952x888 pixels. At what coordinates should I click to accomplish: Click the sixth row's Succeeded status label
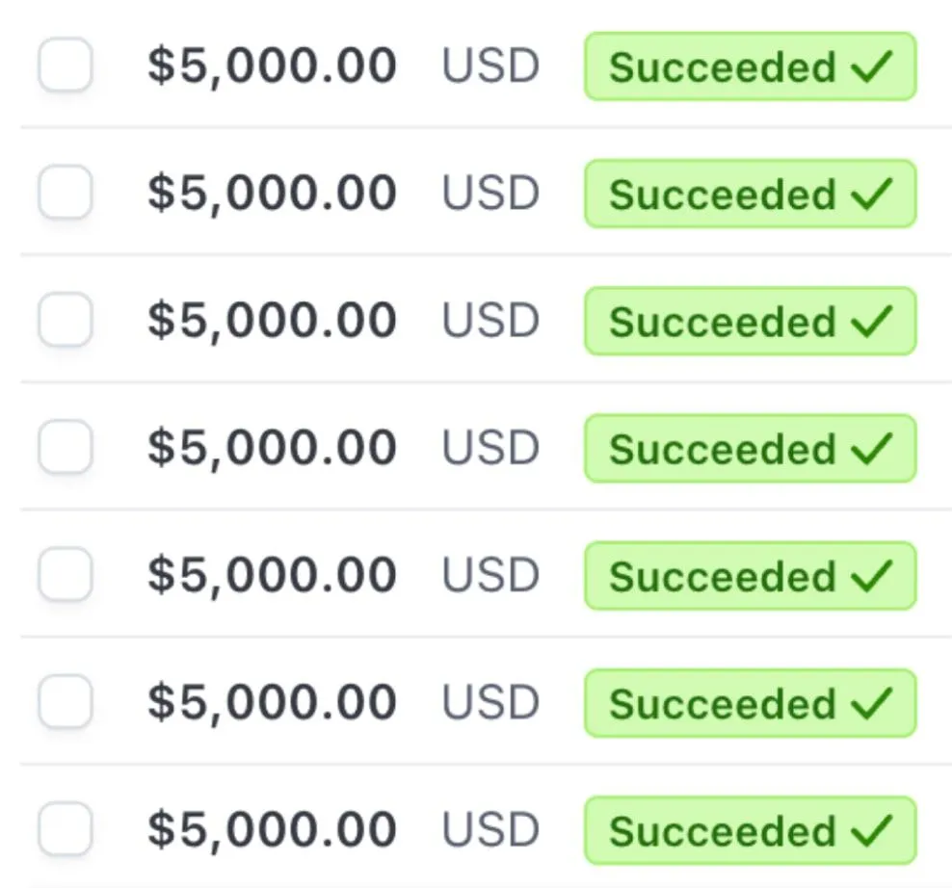click(x=723, y=704)
